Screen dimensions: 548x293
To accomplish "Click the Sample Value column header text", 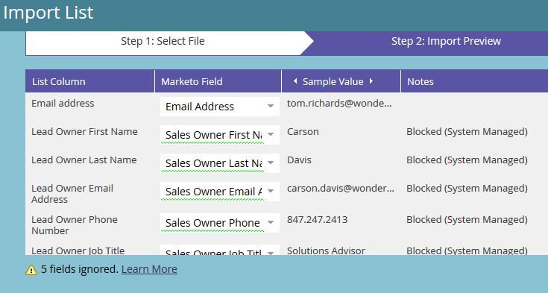I will pyautogui.click(x=333, y=82).
